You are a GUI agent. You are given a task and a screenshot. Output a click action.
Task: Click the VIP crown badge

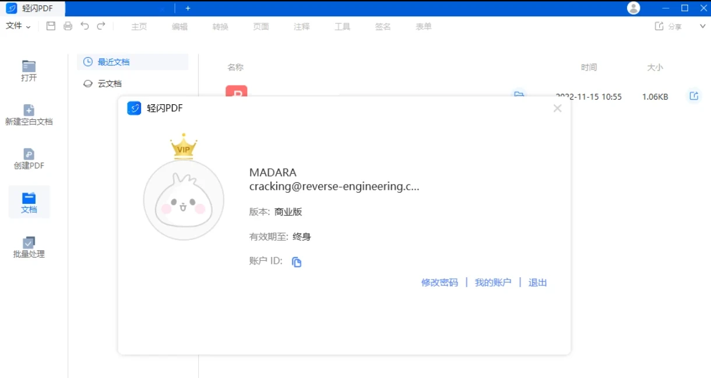pos(184,146)
